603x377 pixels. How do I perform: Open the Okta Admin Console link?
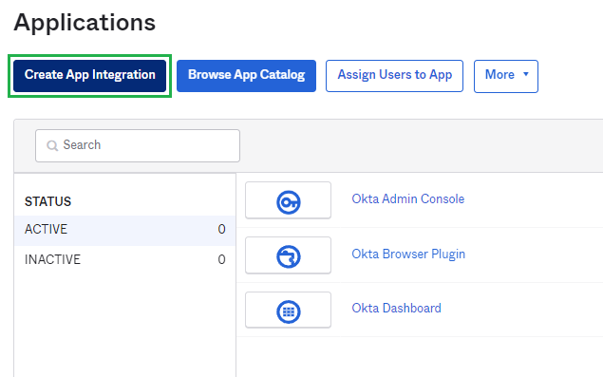point(408,198)
